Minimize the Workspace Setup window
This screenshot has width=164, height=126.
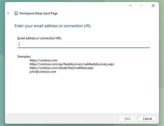(x=130, y=6)
